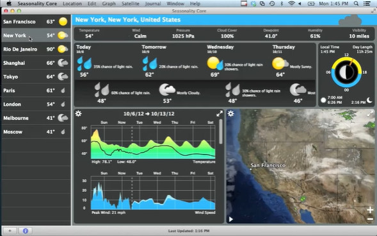Open graph settings gear icon
This screenshot has width=377, height=236.
pyautogui.click(x=78, y=114)
